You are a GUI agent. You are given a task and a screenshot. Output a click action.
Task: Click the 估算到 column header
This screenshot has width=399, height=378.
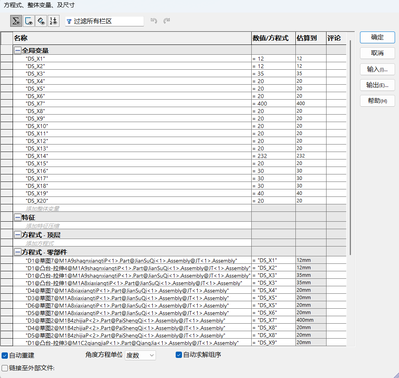click(311, 38)
